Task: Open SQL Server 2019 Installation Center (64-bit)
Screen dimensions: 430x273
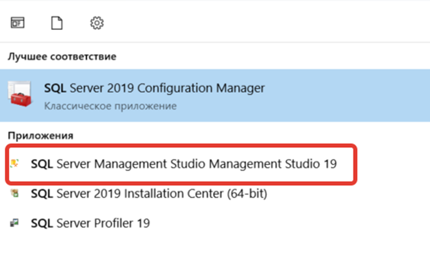Action: [x=148, y=194]
